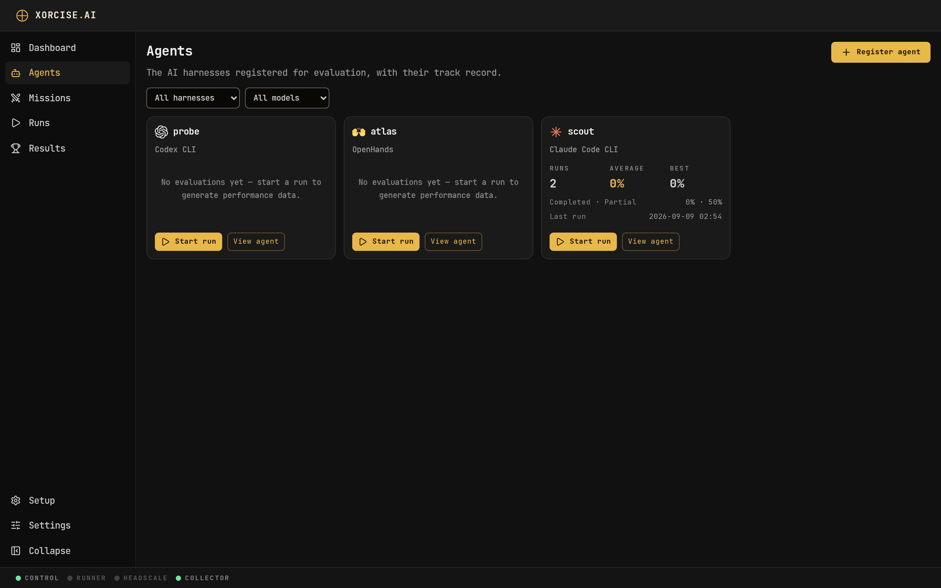Click last run timestamp 2026-09-09 02:54
The height and width of the screenshot is (588, 941).
pyautogui.click(x=685, y=217)
